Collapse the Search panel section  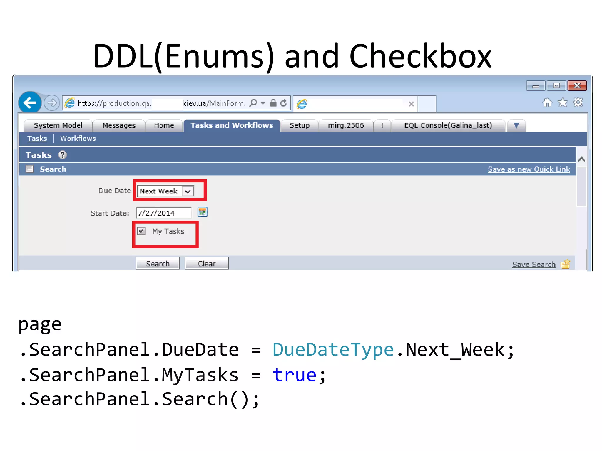click(30, 169)
